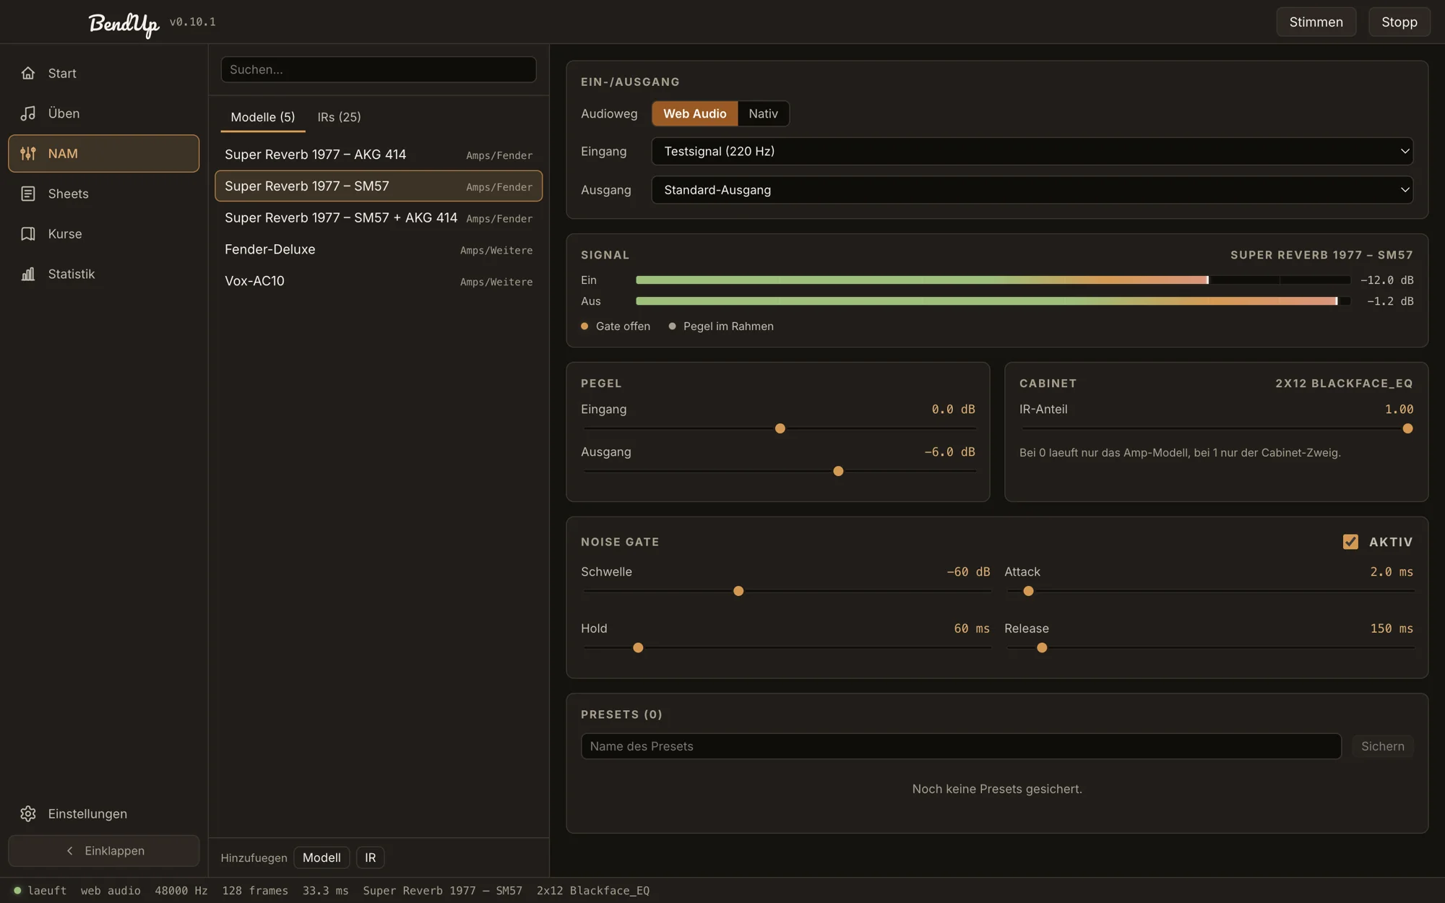Click the NAM mixer sliders icon
This screenshot has width=1445, height=903.
point(28,153)
